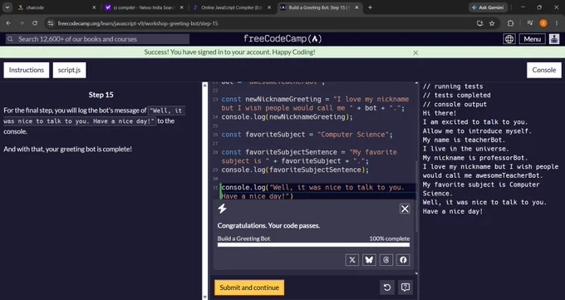Click console.log(newNicknameGreeting) on line 24
The height and width of the screenshot is (300, 565).
[x=287, y=117]
